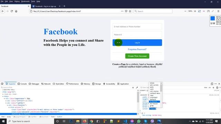Click 'form' in the breadcrumb trail
Screen dimensions: 221x124
[53, 117]
